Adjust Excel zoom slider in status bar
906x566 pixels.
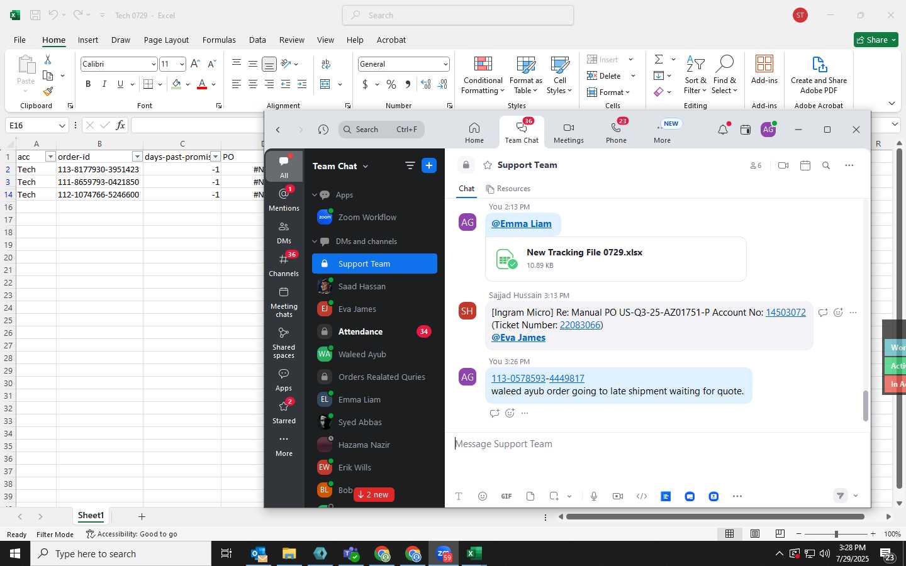point(836,534)
